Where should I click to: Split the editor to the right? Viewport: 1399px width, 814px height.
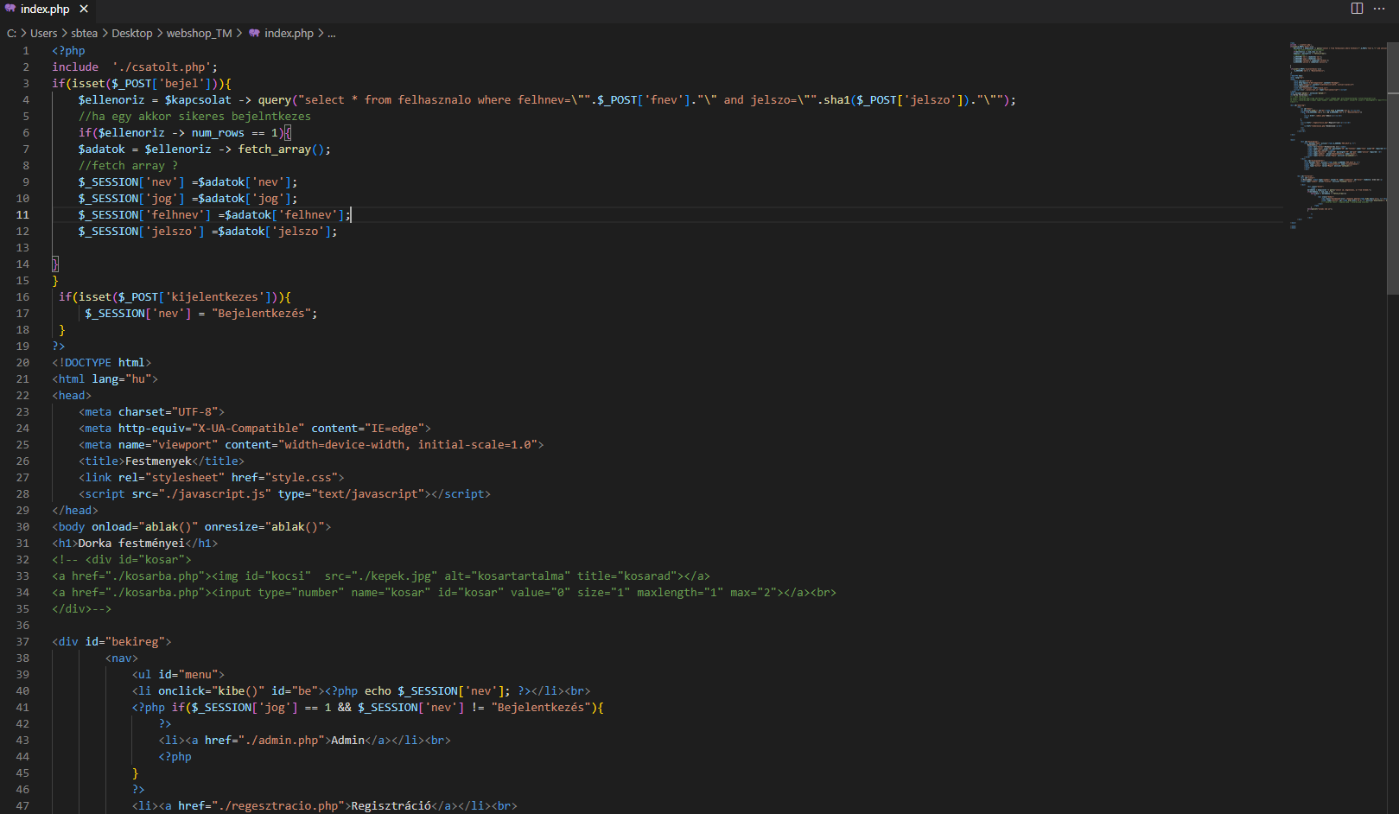coord(1357,9)
